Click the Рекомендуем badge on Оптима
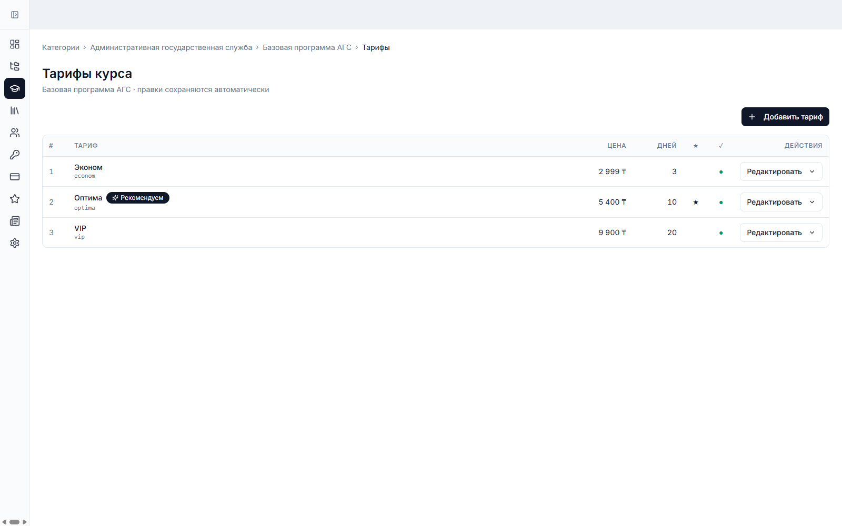Image resolution: width=842 pixels, height=526 pixels. (138, 198)
